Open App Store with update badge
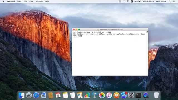Image resolution: width=178 pixels, height=100 pixels. coord(124,95)
